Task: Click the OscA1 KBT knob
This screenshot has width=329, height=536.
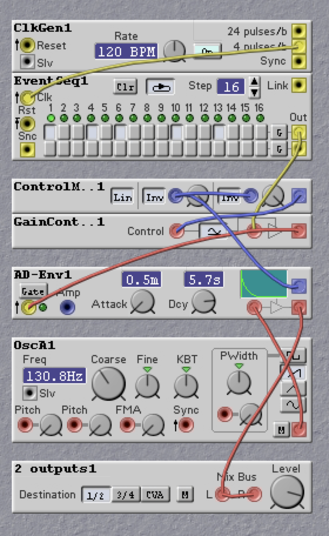Action: [x=186, y=386]
